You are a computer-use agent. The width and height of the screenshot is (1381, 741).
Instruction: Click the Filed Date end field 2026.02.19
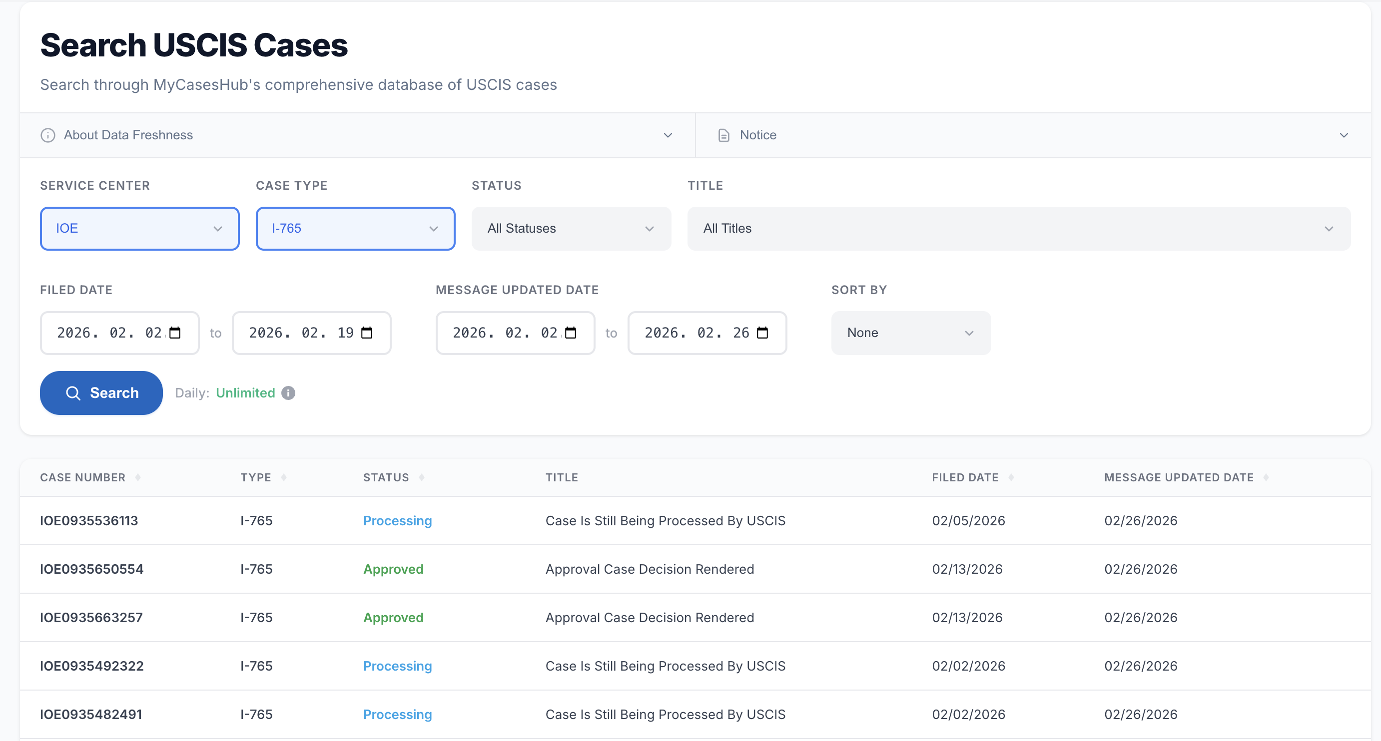[311, 333]
